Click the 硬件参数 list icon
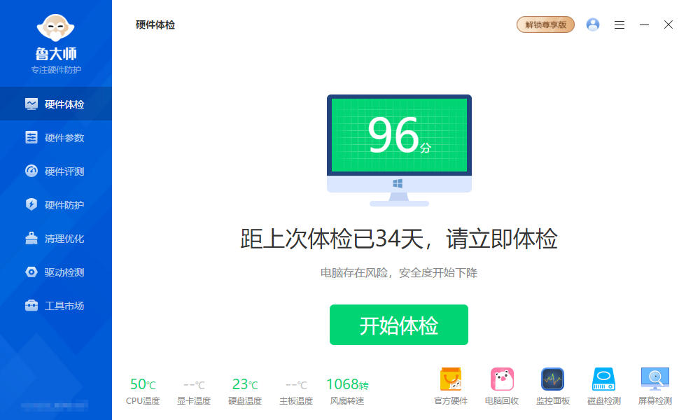Image resolution: width=686 pixels, height=420 pixels. 31,137
